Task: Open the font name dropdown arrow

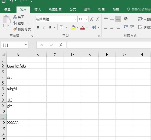Action: (x=76, y=19)
